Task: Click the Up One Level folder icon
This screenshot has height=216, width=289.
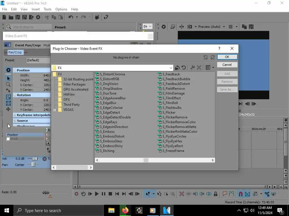Action: 177,67
